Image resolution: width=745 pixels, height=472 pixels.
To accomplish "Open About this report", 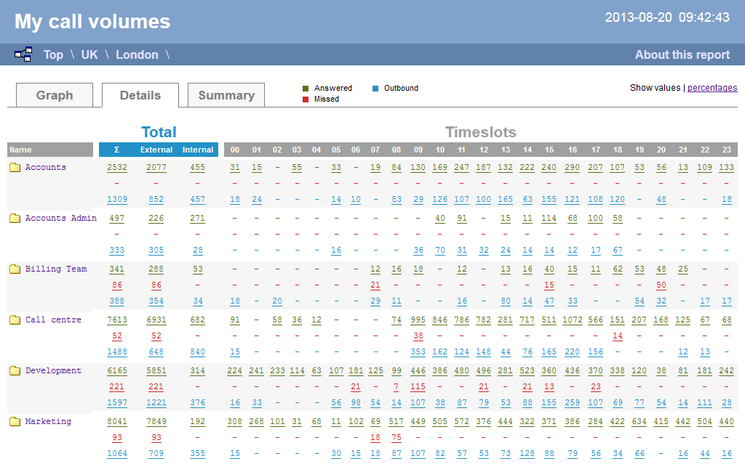I will click(682, 54).
